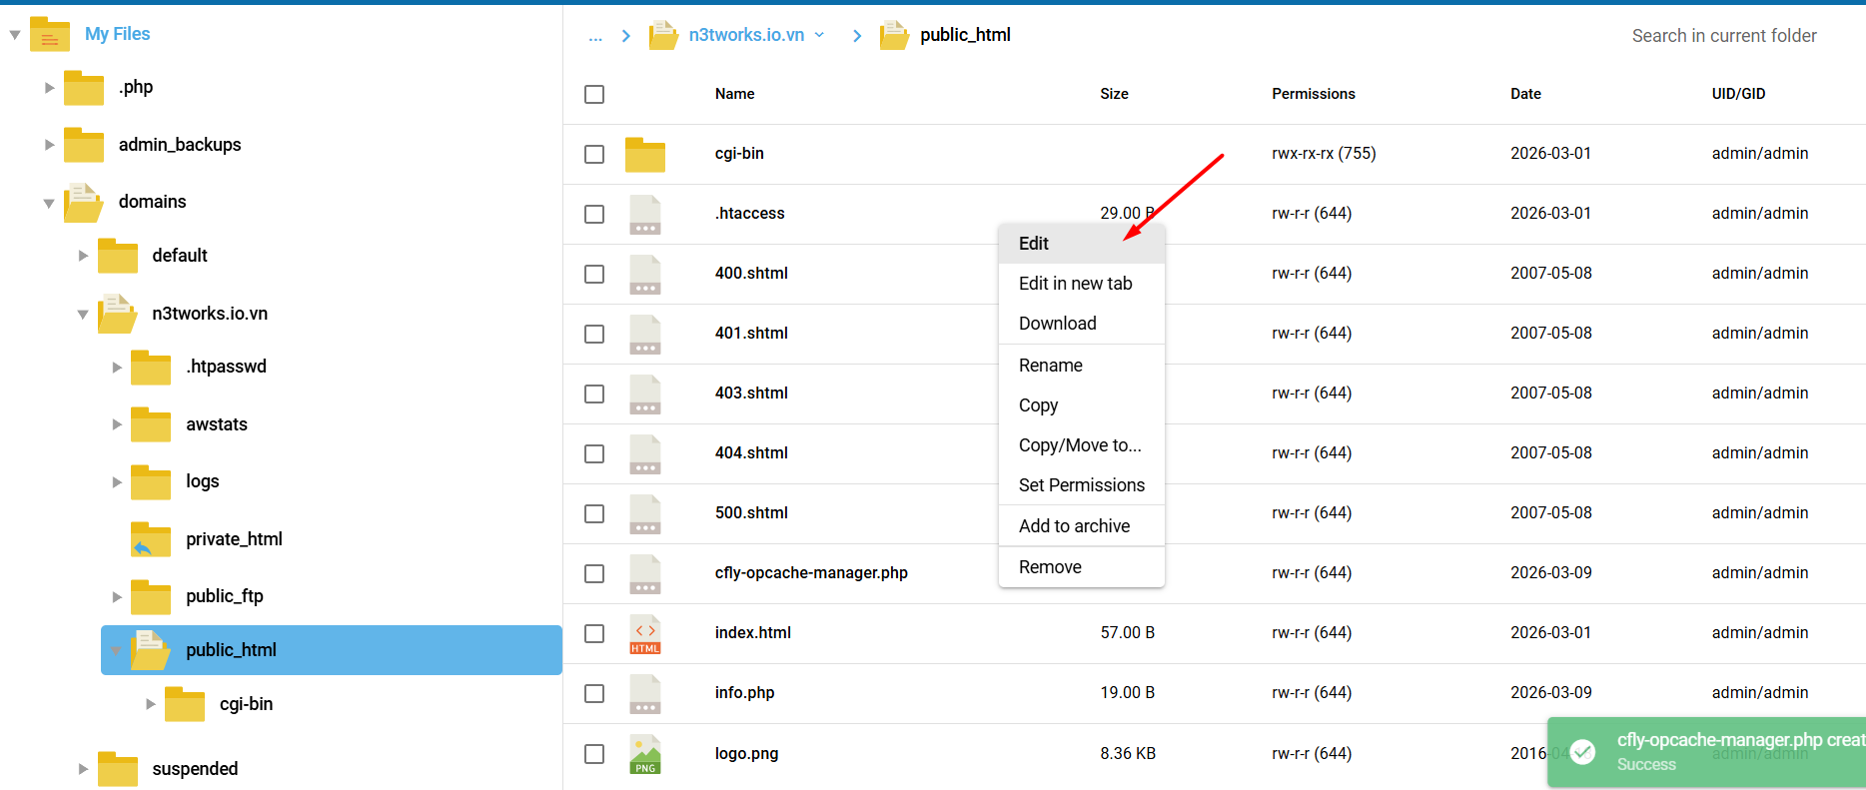Open cfly-opcache-manager.php file name
Screen dimensions: 1866x790
tap(810, 573)
